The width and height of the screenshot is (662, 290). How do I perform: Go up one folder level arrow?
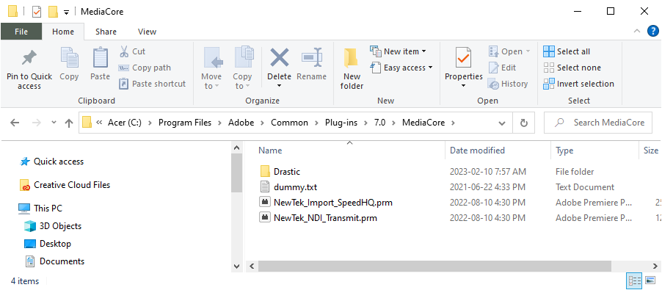coord(69,123)
